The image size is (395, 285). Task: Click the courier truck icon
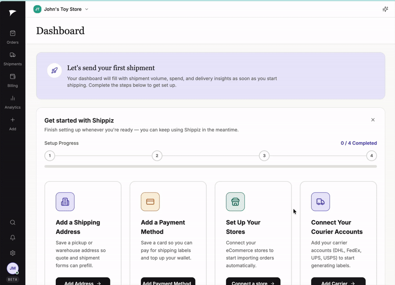click(x=320, y=202)
